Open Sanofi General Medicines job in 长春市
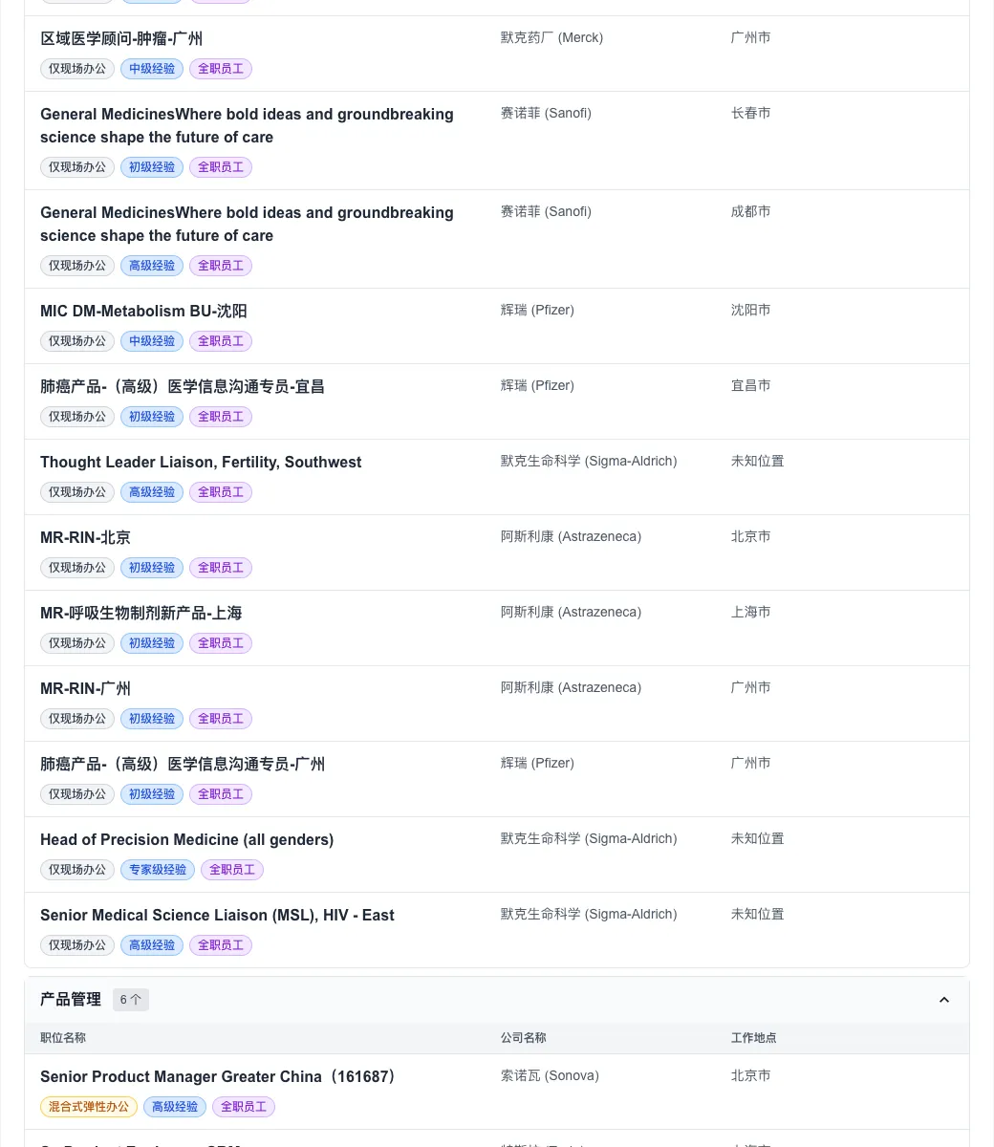Image resolution: width=994 pixels, height=1147 pixels. pyautogui.click(x=247, y=126)
